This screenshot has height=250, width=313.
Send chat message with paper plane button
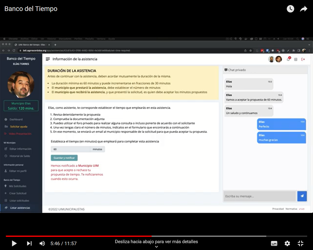click(x=302, y=196)
